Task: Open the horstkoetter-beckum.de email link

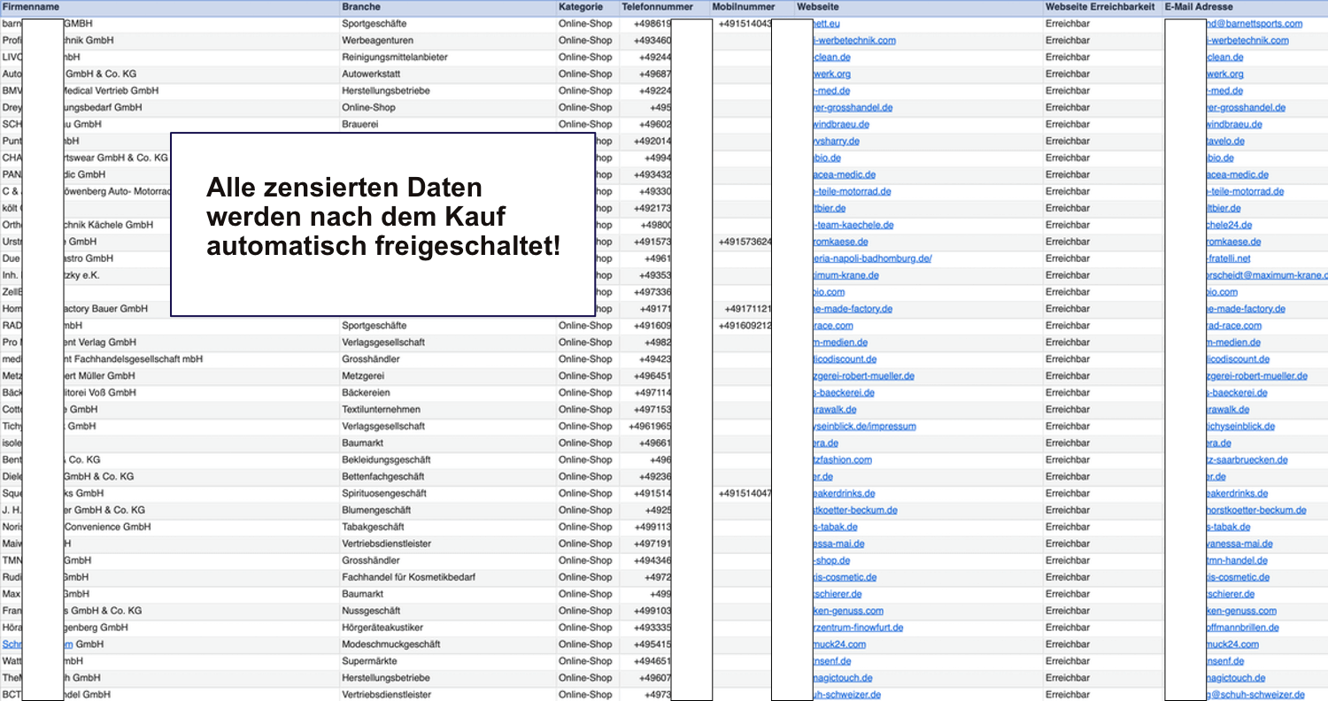Action: (1256, 511)
